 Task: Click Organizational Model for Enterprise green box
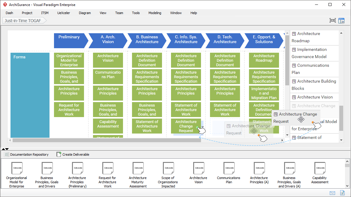(69, 60)
